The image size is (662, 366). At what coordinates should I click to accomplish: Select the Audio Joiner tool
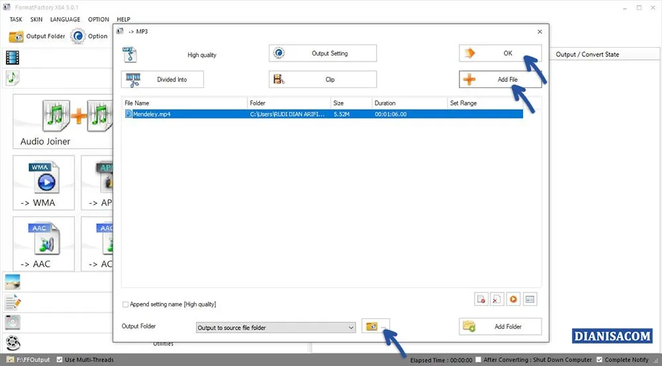coord(64,122)
